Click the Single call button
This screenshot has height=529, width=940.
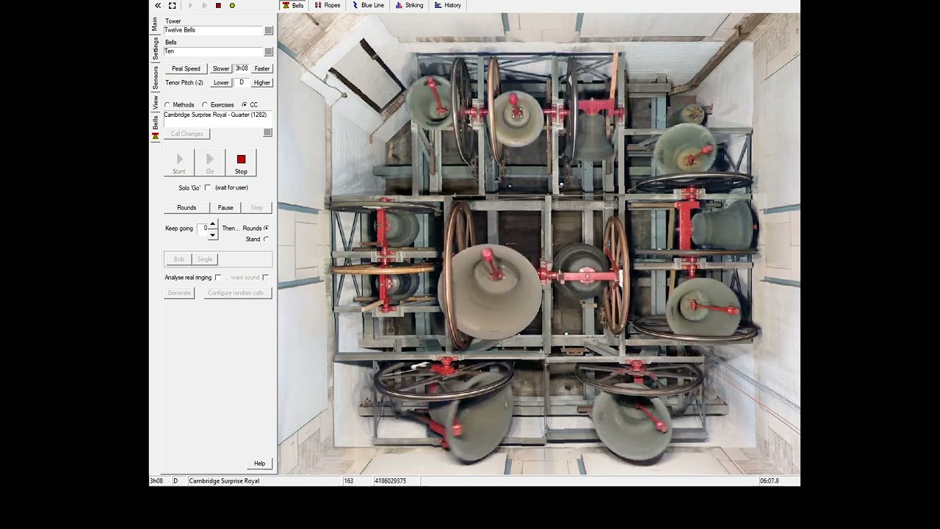point(205,259)
